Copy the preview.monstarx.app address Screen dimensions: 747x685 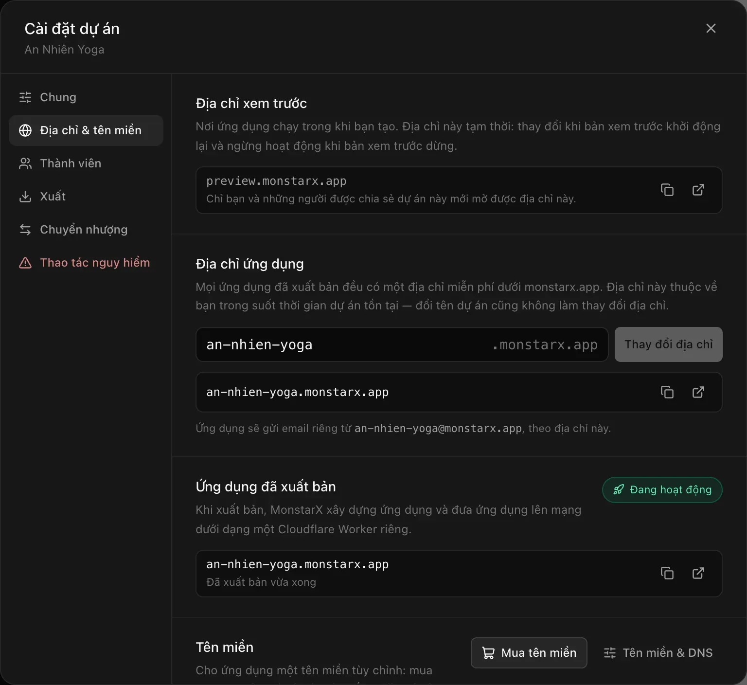[667, 190]
